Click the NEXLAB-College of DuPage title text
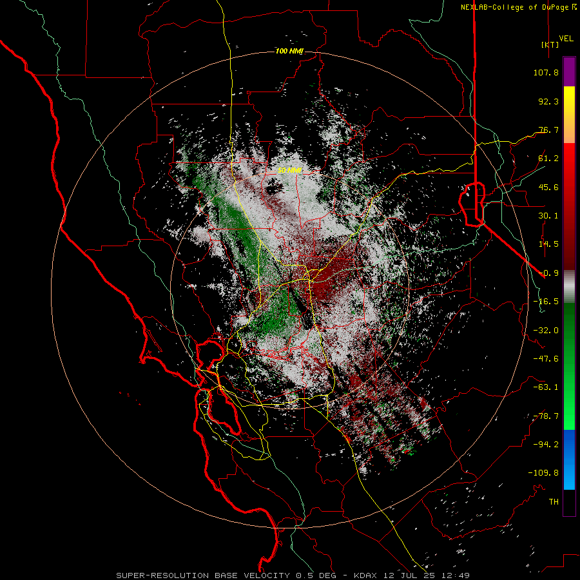 (514, 7)
